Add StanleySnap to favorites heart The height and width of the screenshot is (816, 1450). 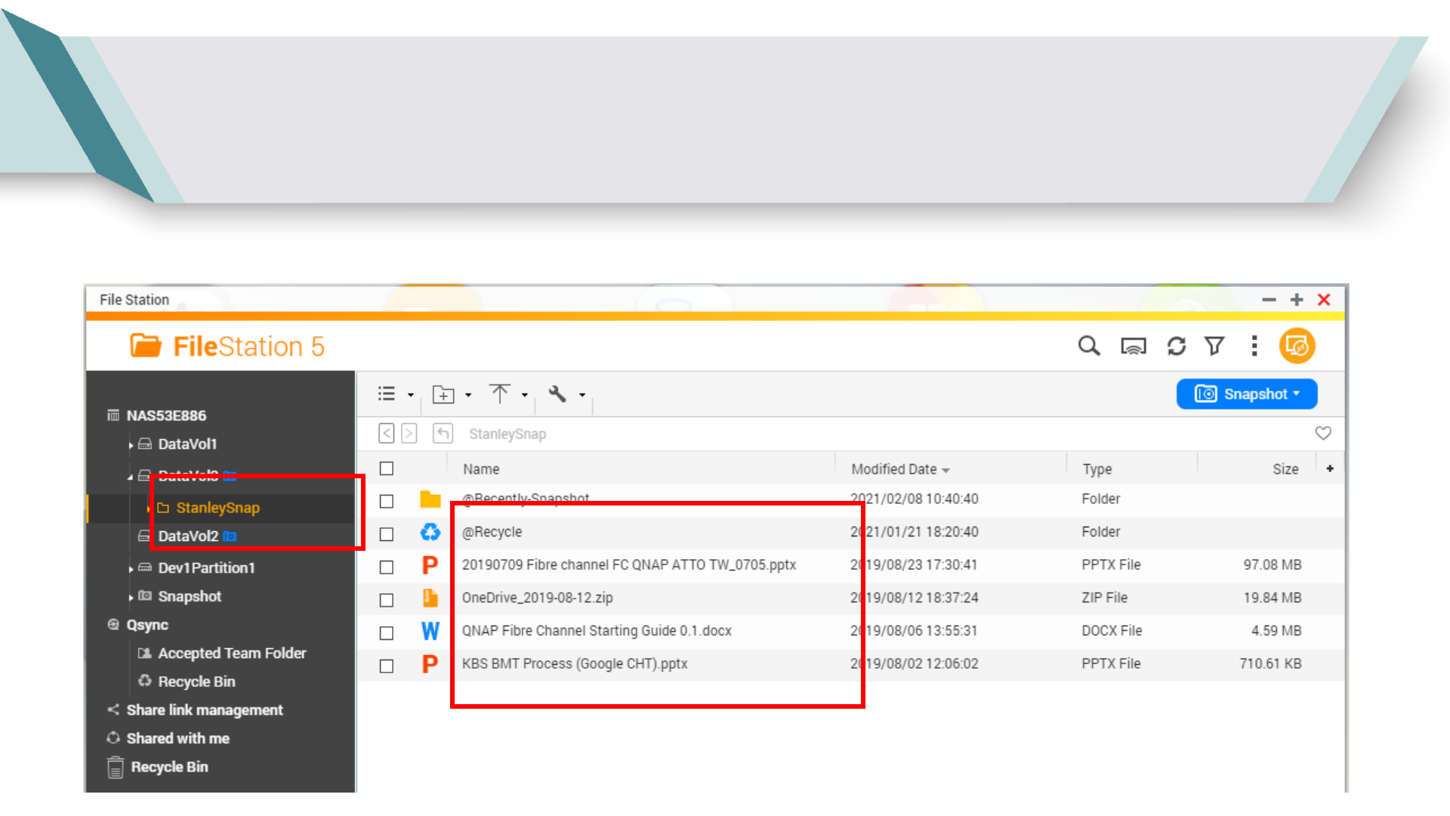click(x=1323, y=433)
